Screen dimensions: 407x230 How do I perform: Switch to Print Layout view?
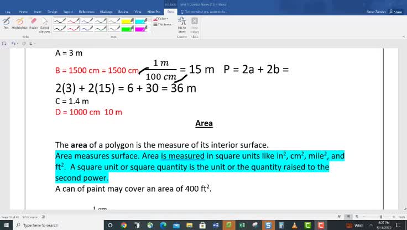coord(348,217)
